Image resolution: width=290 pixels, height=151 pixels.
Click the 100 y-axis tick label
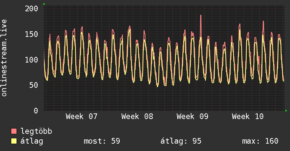pos(31,60)
